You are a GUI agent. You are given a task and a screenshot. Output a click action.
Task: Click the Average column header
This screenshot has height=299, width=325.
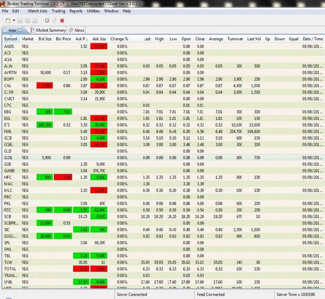(x=216, y=39)
